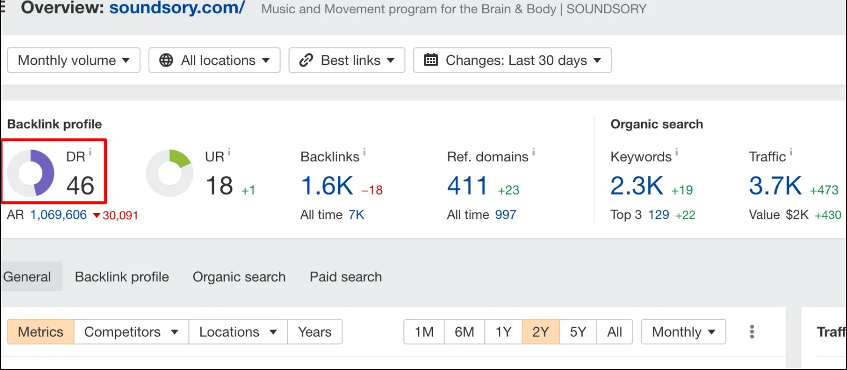This screenshot has width=847, height=370.
Task: Click the Traffic value 3.7K
Action: click(776, 186)
